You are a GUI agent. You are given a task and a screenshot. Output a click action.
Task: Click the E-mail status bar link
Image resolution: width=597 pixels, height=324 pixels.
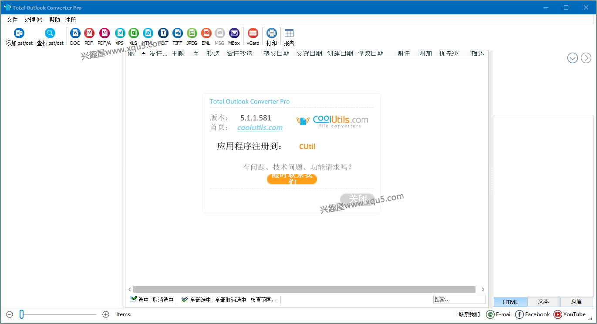(499, 314)
